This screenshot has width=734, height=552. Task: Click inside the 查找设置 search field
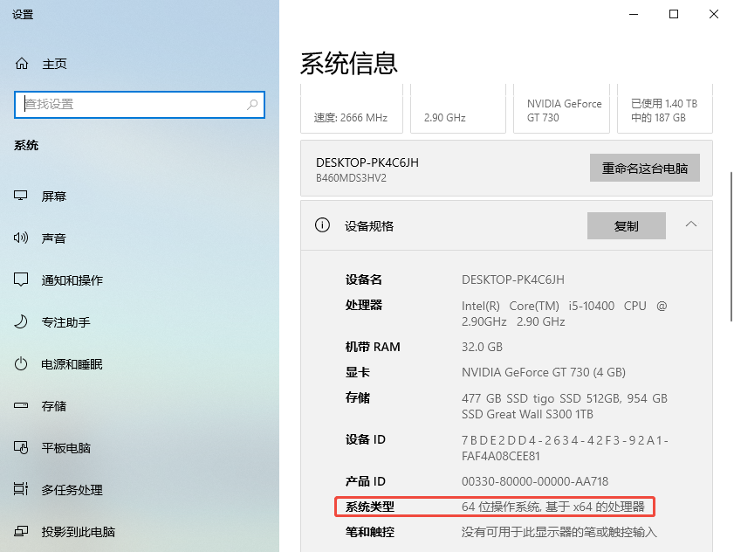tap(131, 104)
